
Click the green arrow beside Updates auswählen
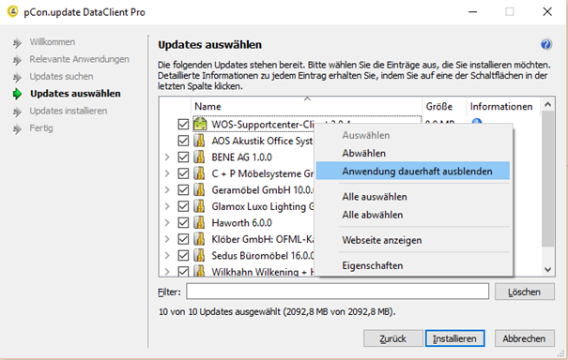[17, 94]
